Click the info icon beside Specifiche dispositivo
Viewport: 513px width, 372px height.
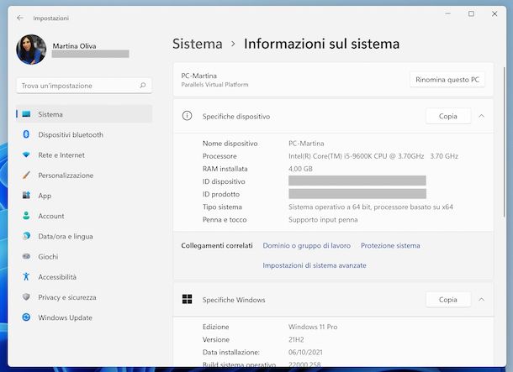pos(188,116)
